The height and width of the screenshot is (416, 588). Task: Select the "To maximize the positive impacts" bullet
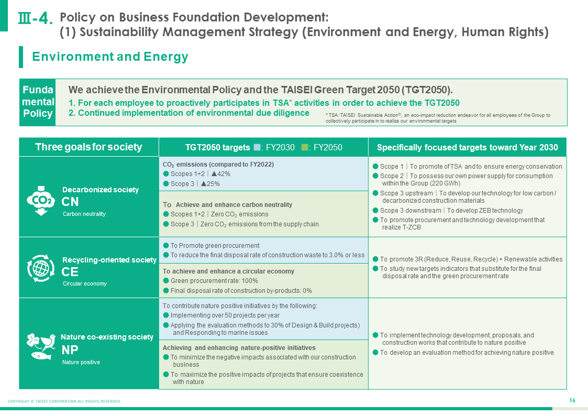point(263,378)
